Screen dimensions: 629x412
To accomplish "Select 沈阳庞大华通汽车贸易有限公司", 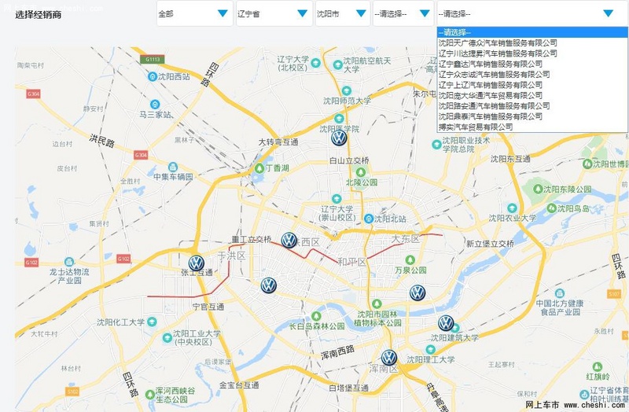I will (532, 95).
